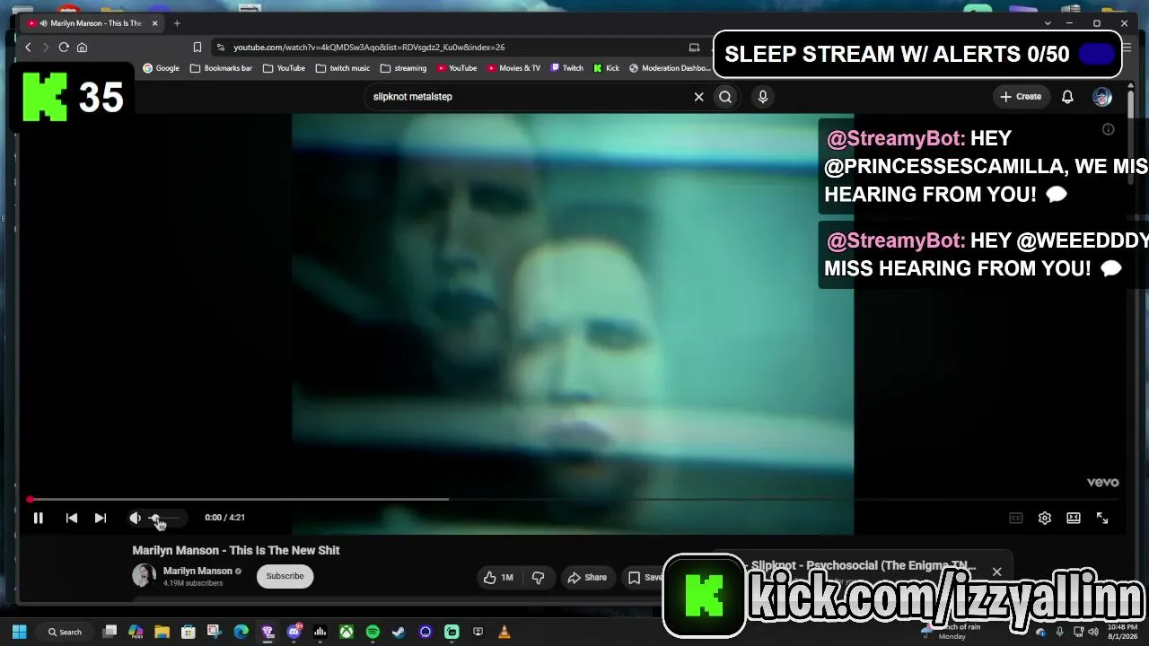Pause the Marilyn Manson video

coord(39,518)
